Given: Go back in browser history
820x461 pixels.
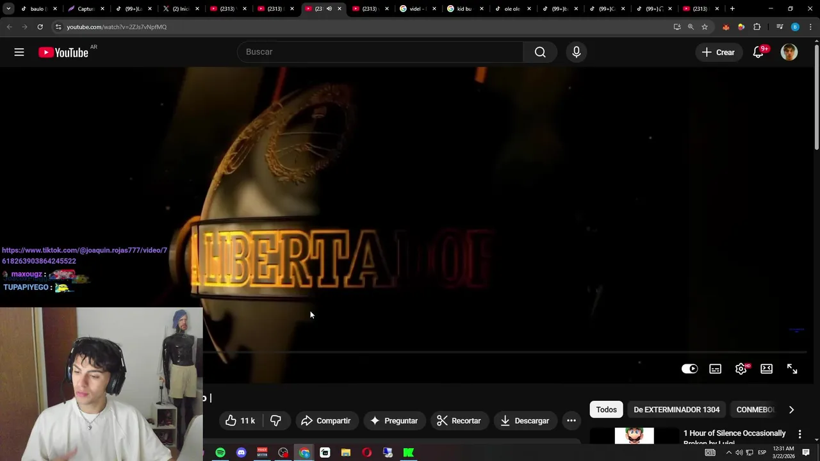Looking at the screenshot, I should point(10,27).
